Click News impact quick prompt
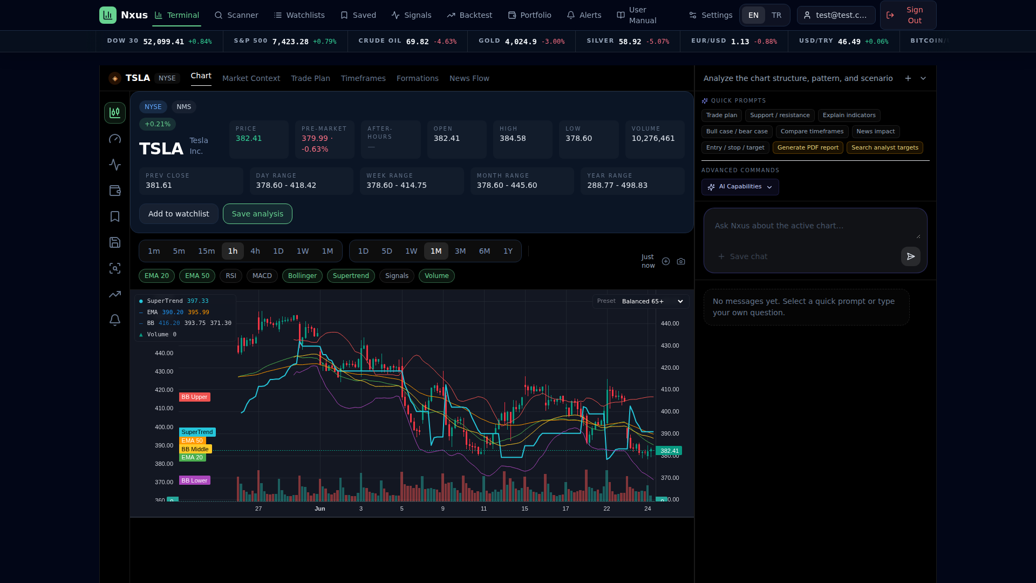 (x=875, y=132)
